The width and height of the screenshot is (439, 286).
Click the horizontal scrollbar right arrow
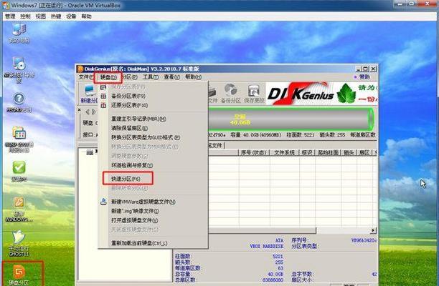pos(373,230)
